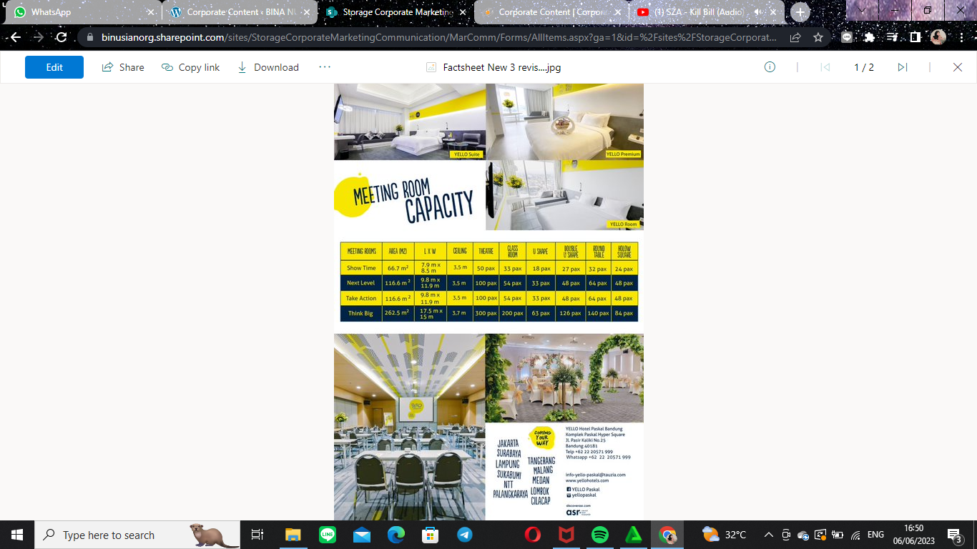Copy link to the file
Image resolution: width=977 pixels, height=549 pixels.
coord(190,67)
